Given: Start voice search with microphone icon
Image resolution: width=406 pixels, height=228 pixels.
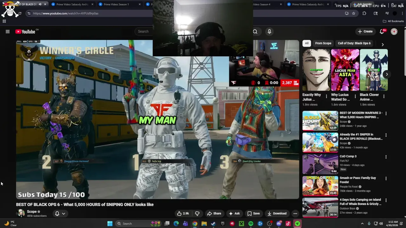Looking at the screenshot, I should [x=269, y=31].
